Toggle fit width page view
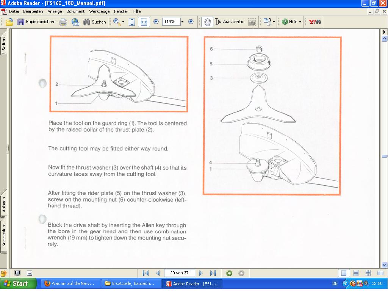 click(x=144, y=22)
